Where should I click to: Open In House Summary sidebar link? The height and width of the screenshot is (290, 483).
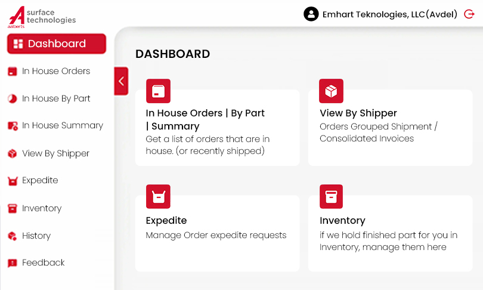point(62,125)
